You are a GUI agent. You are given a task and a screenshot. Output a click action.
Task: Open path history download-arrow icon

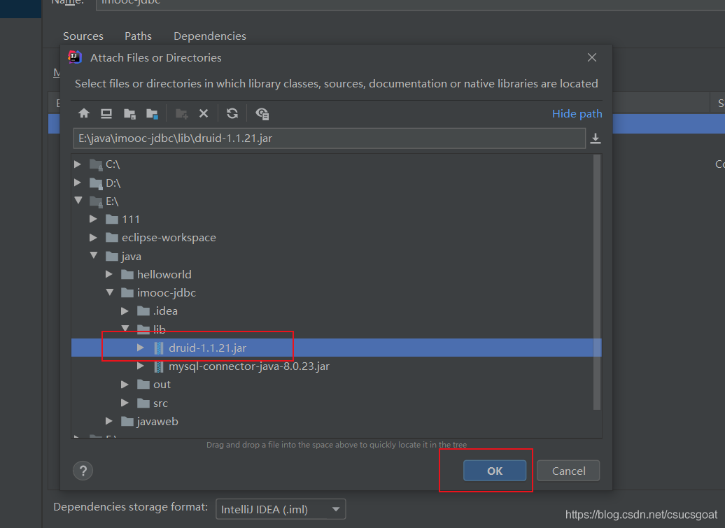[x=596, y=138]
